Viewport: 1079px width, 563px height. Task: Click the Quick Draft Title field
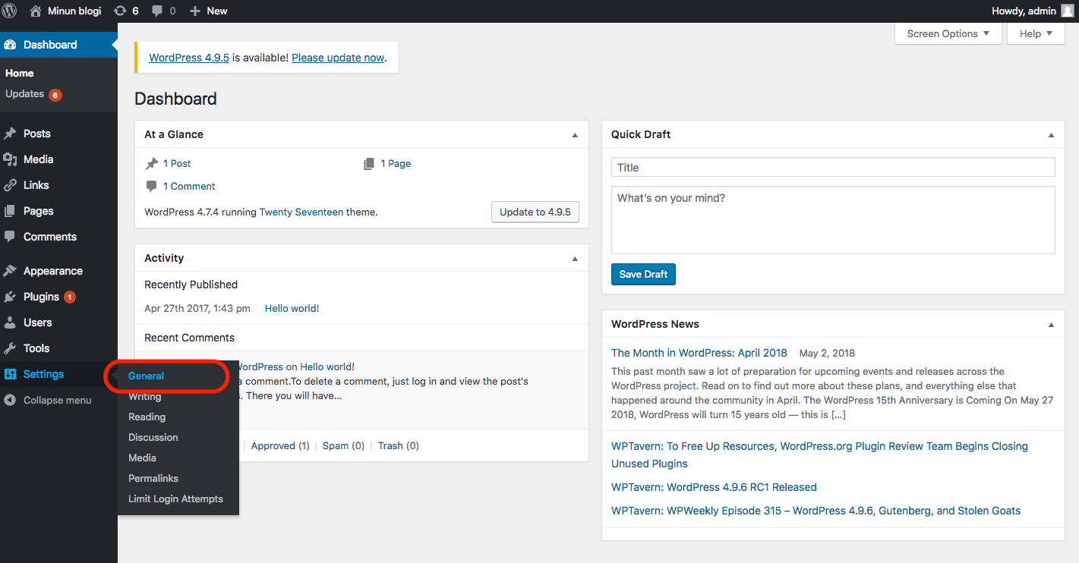pos(833,168)
